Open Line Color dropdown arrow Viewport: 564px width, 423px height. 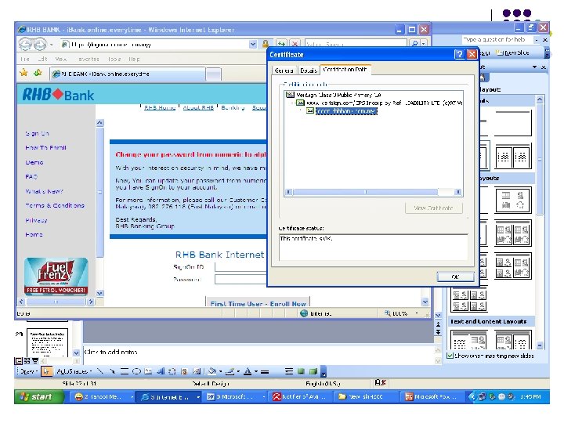point(238,371)
